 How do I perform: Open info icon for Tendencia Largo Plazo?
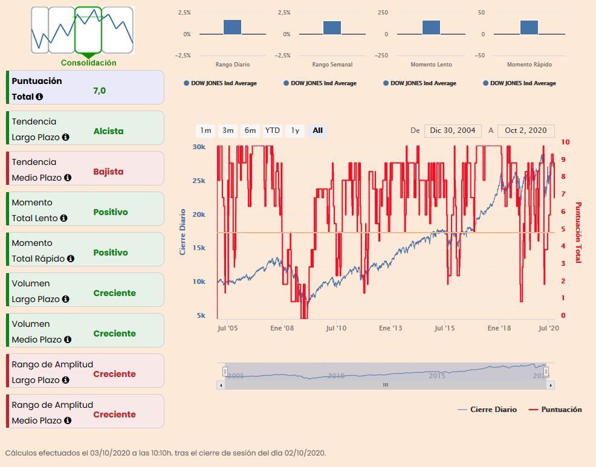66,137
